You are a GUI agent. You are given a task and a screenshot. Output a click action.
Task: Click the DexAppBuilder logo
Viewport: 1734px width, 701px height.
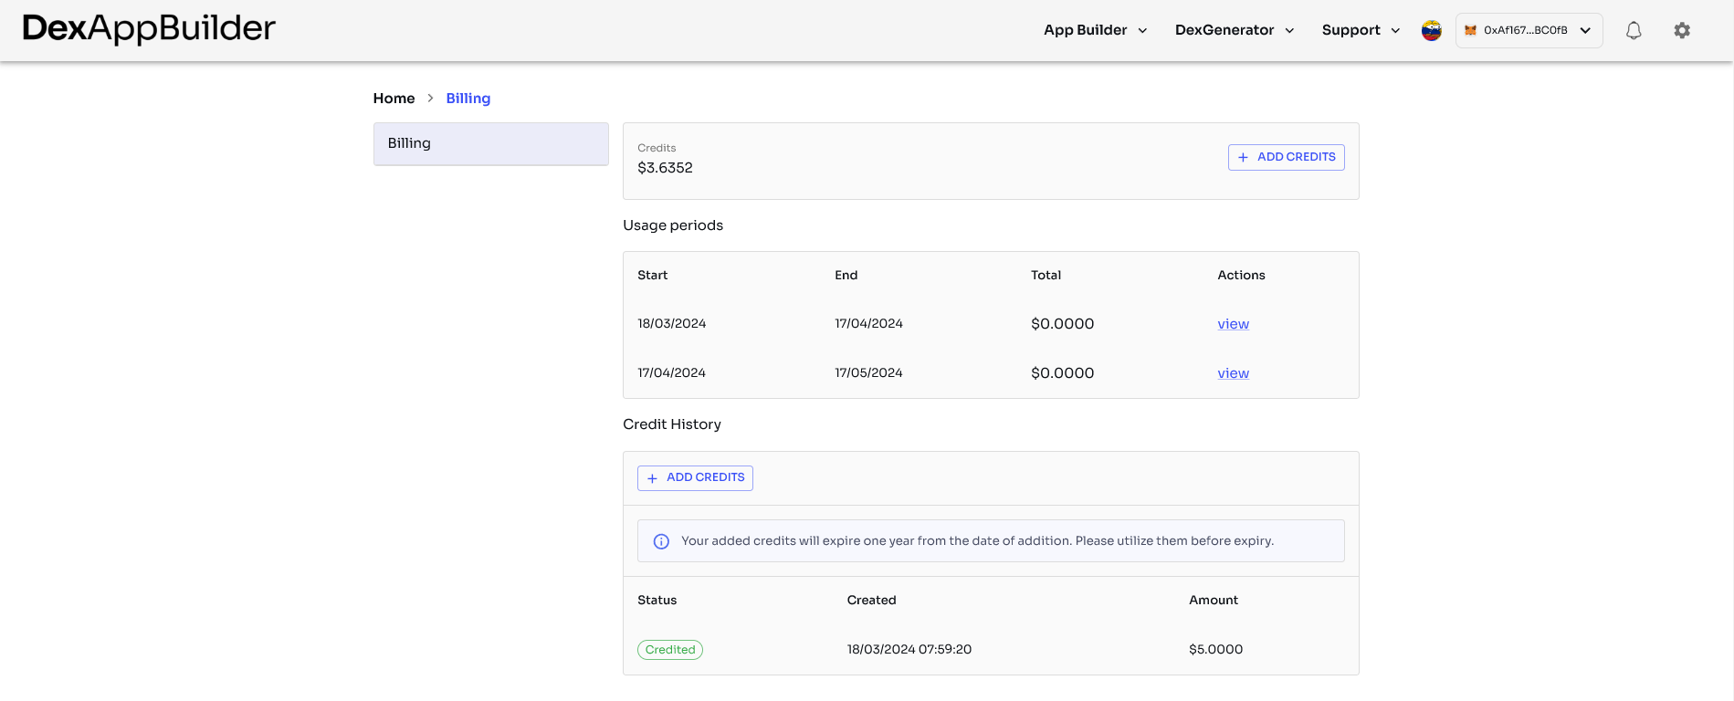[149, 29]
